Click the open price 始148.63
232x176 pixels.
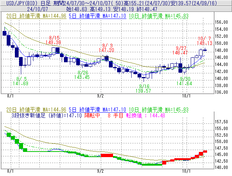(77, 9)
